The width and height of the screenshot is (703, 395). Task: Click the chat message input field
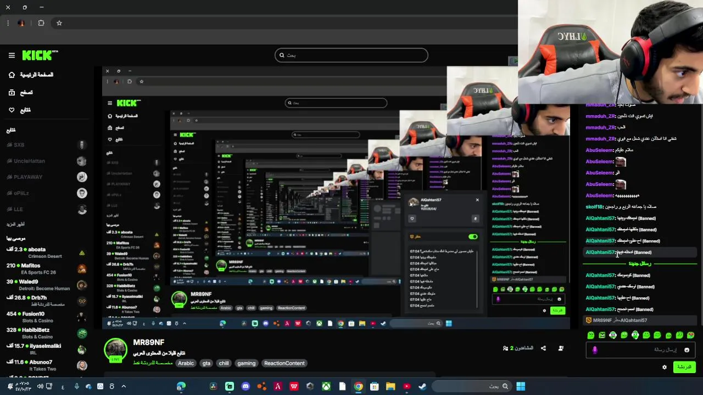point(641,349)
